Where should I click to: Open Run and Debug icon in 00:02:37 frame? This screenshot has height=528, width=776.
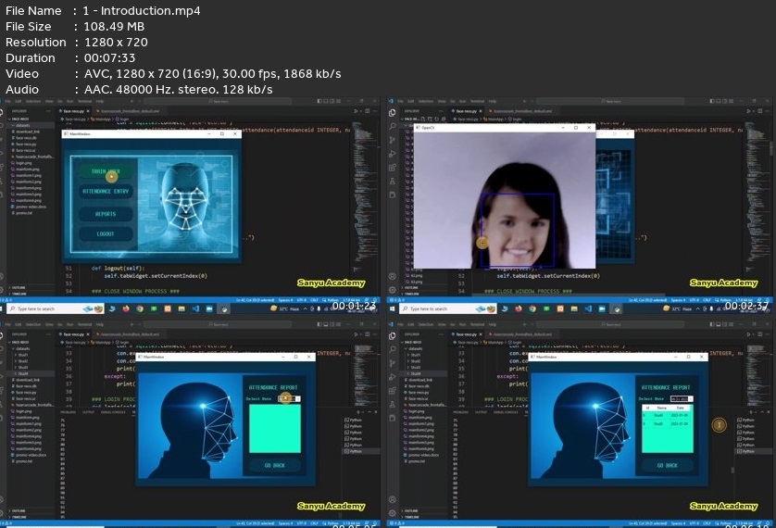point(393,154)
